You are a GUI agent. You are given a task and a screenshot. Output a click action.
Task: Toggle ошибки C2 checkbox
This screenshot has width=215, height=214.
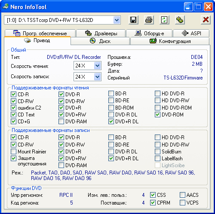tap(13, 108)
